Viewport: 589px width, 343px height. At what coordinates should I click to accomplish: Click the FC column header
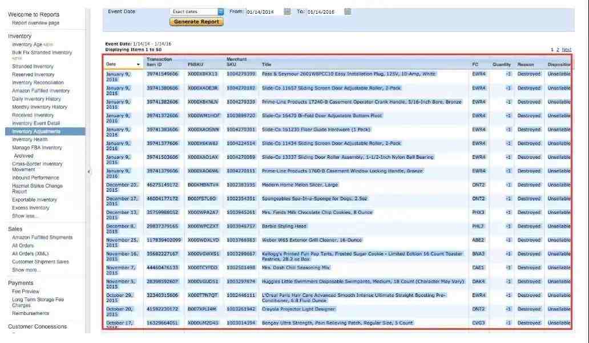(475, 64)
